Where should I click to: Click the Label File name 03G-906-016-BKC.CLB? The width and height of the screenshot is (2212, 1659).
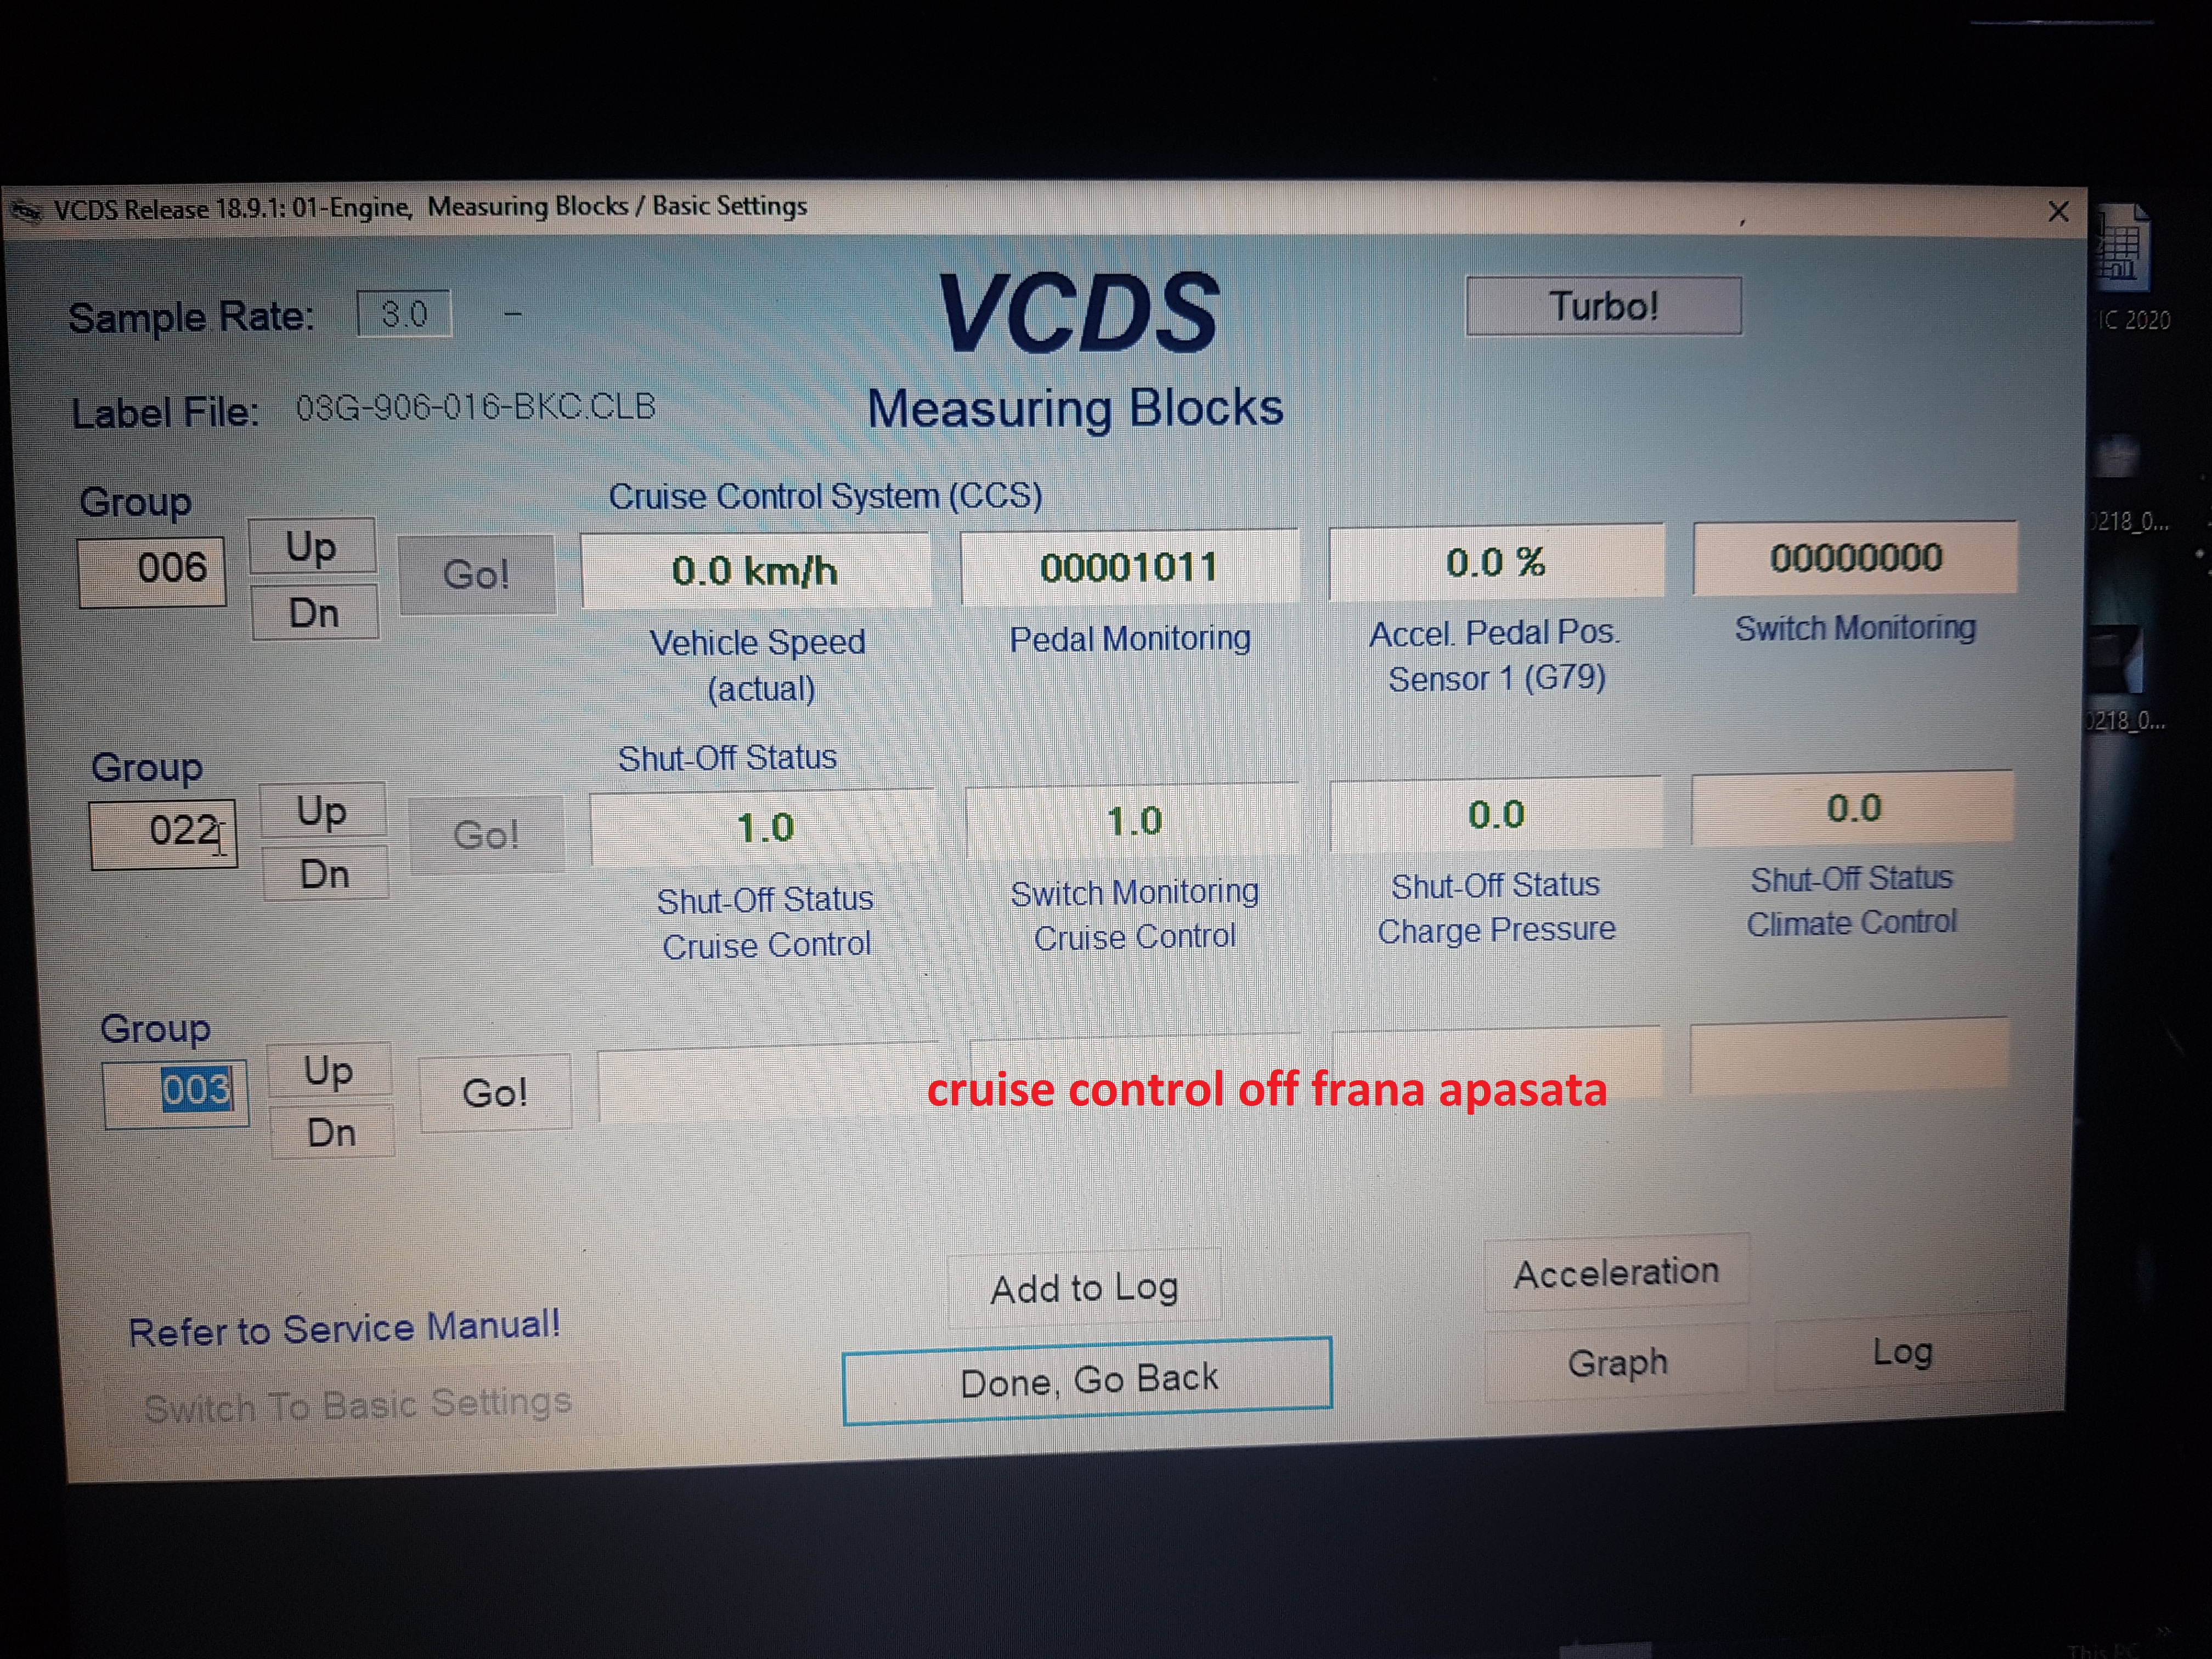[476, 407]
